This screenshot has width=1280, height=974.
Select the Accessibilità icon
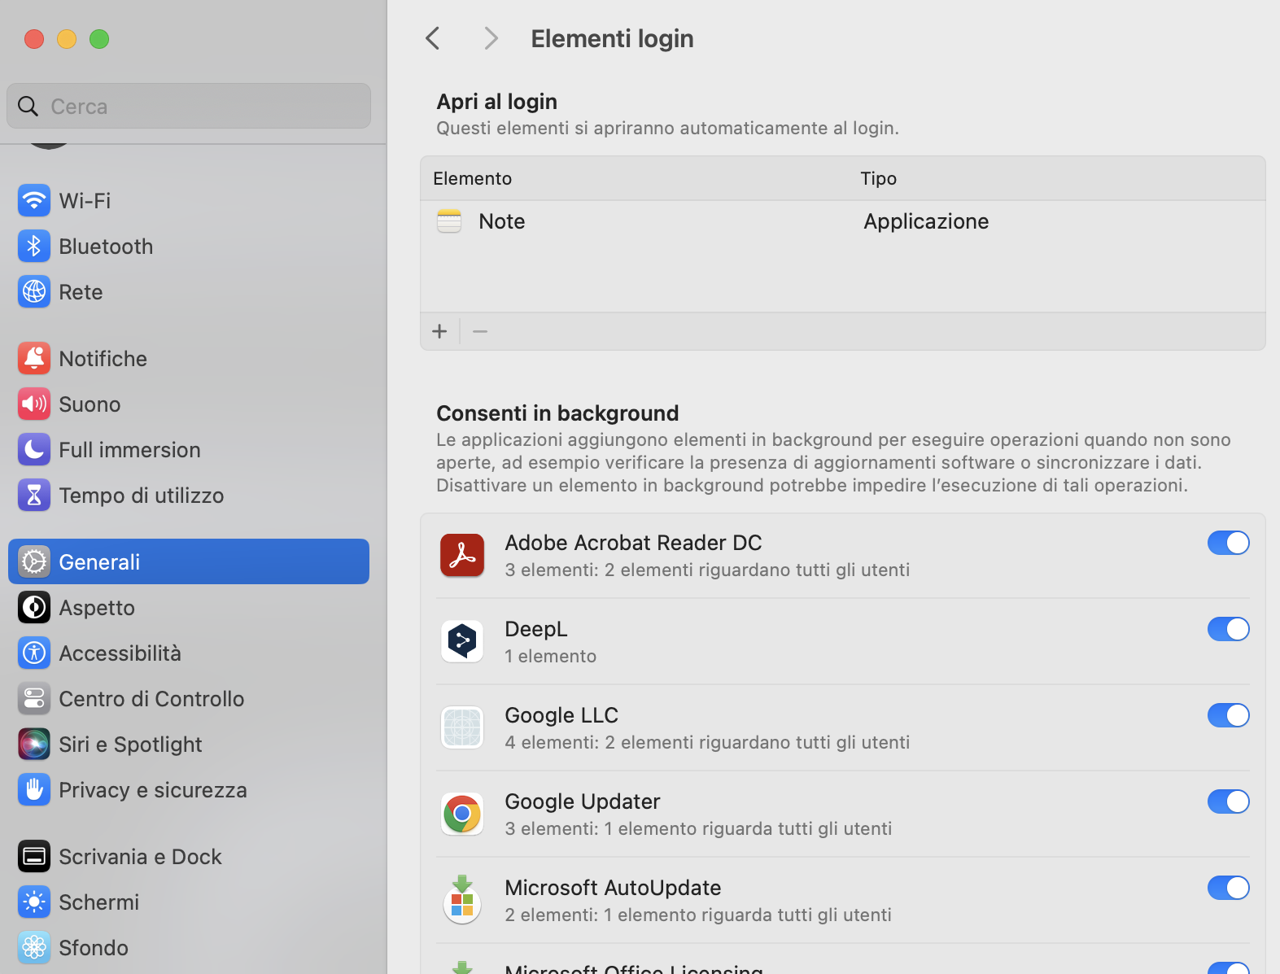click(34, 653)
